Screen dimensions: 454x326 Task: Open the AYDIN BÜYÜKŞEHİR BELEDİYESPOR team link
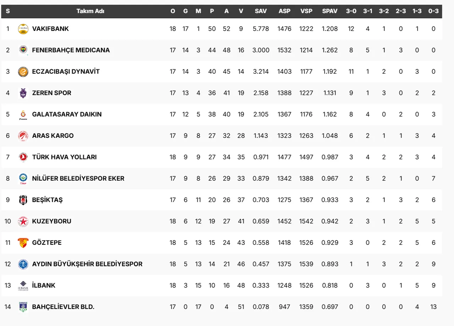coord(87,264)
